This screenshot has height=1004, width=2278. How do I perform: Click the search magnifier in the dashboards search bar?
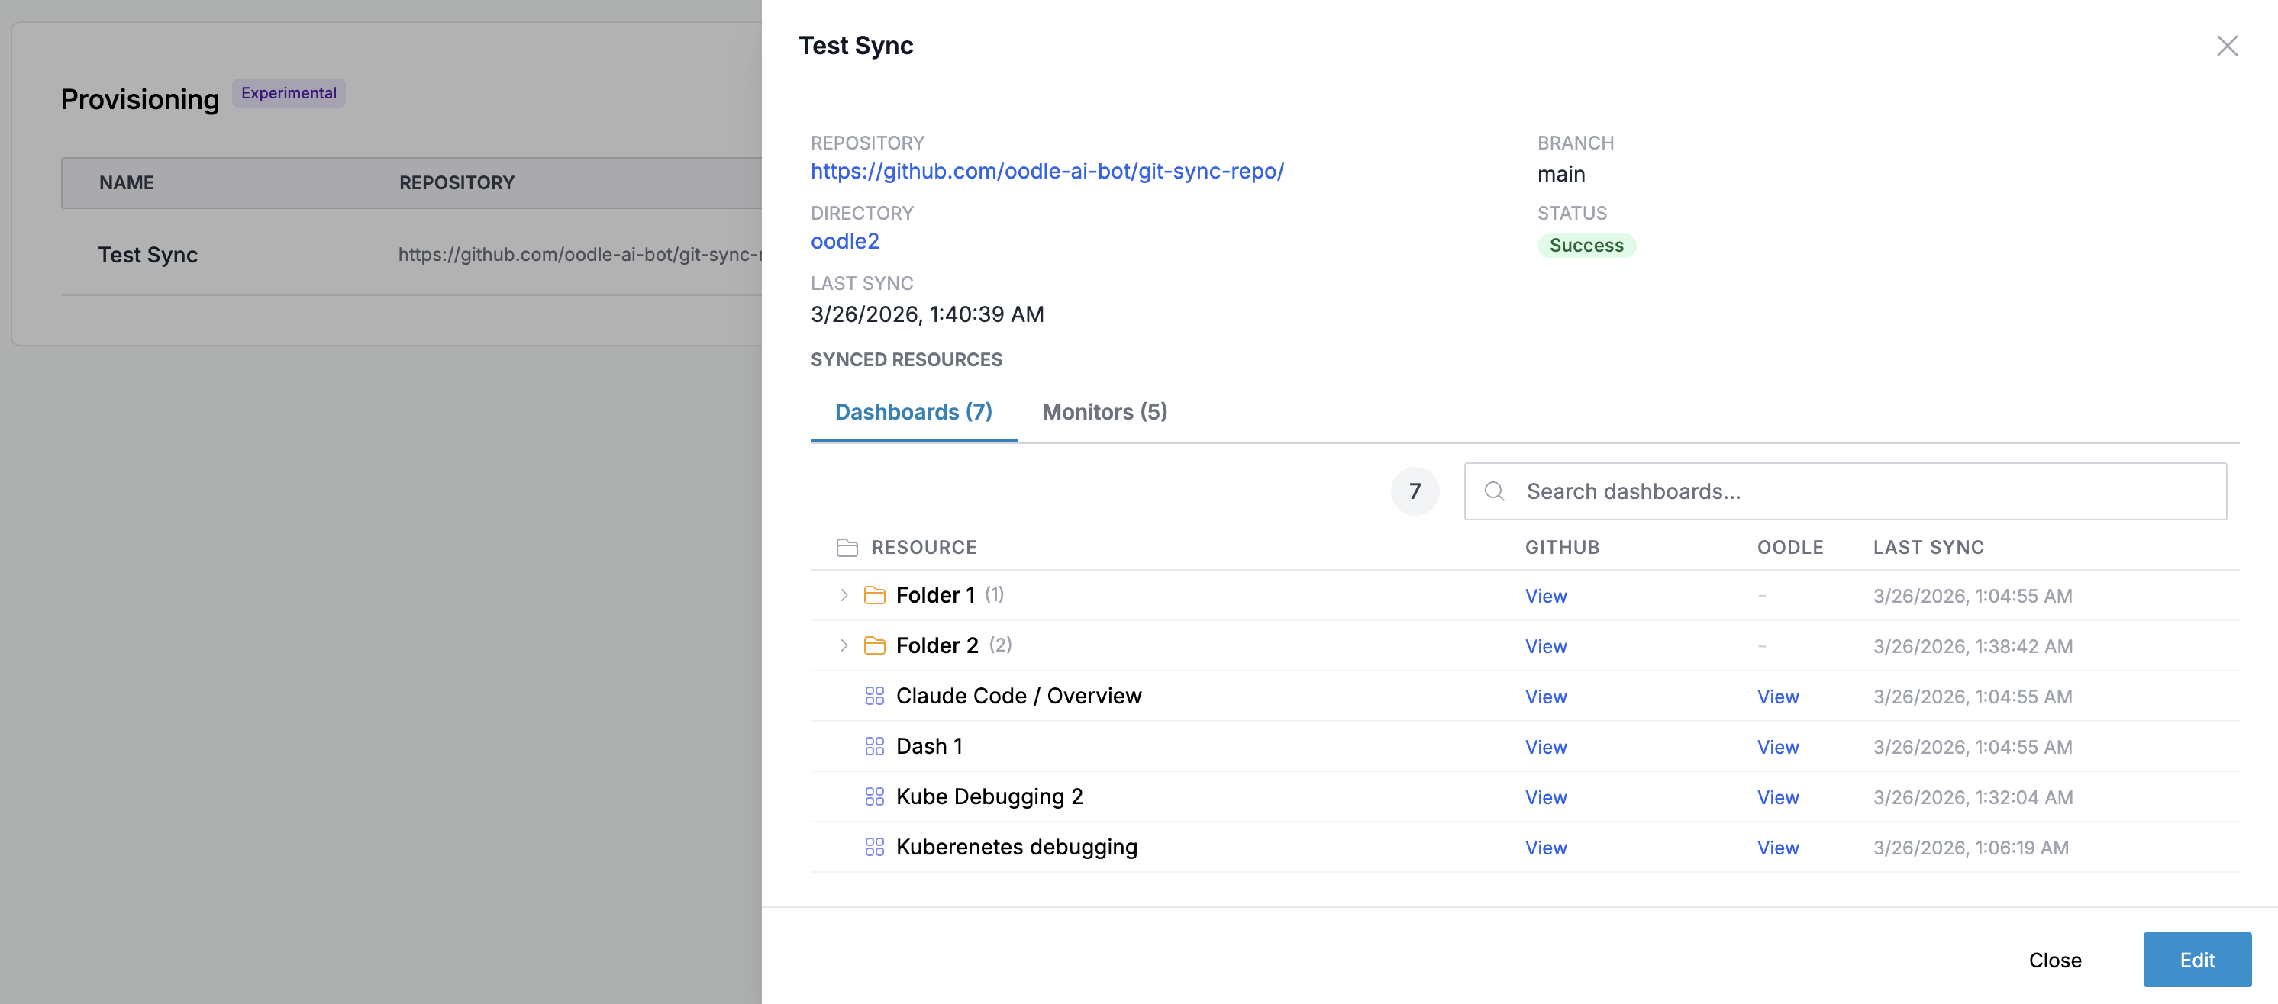coord(1495,491)
